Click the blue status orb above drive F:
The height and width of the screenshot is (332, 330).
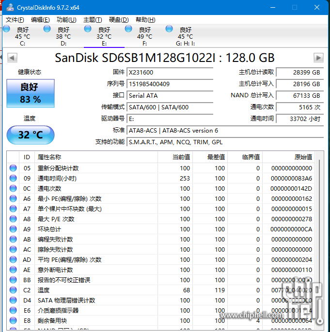pyautogui.click(x=128, y=29)
